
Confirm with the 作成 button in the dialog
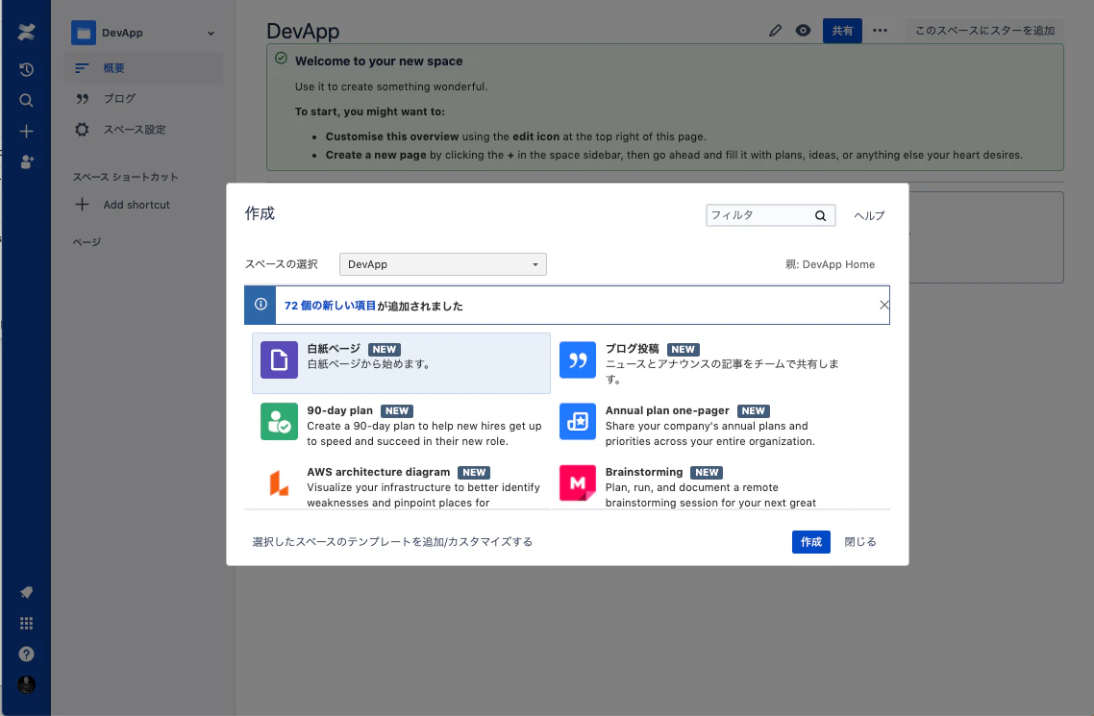click(x=810, y=541)
